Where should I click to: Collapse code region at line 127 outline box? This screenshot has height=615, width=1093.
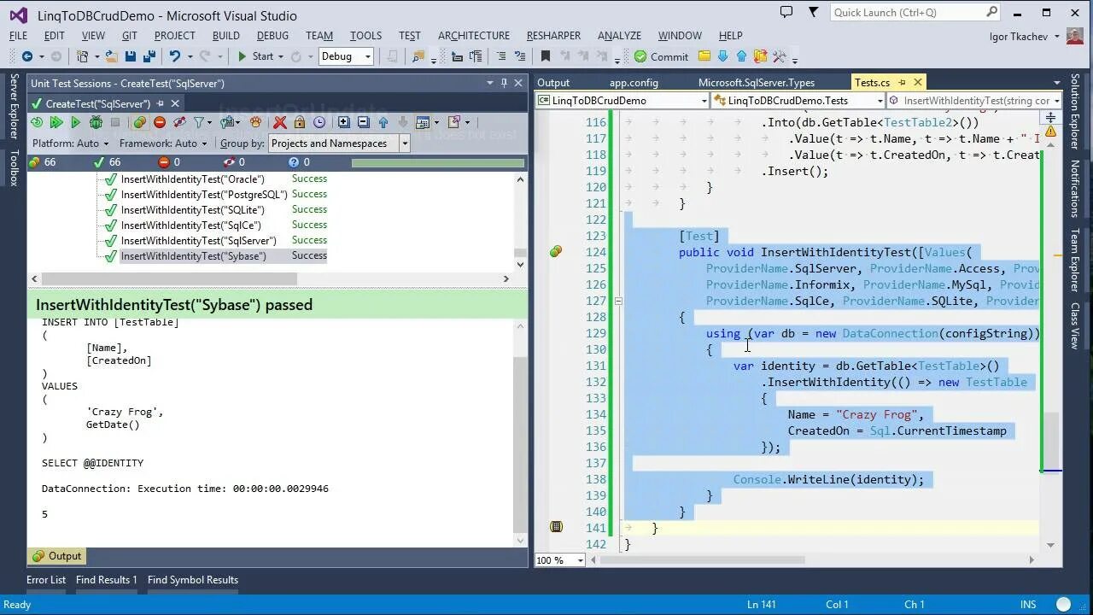(618, 301)
